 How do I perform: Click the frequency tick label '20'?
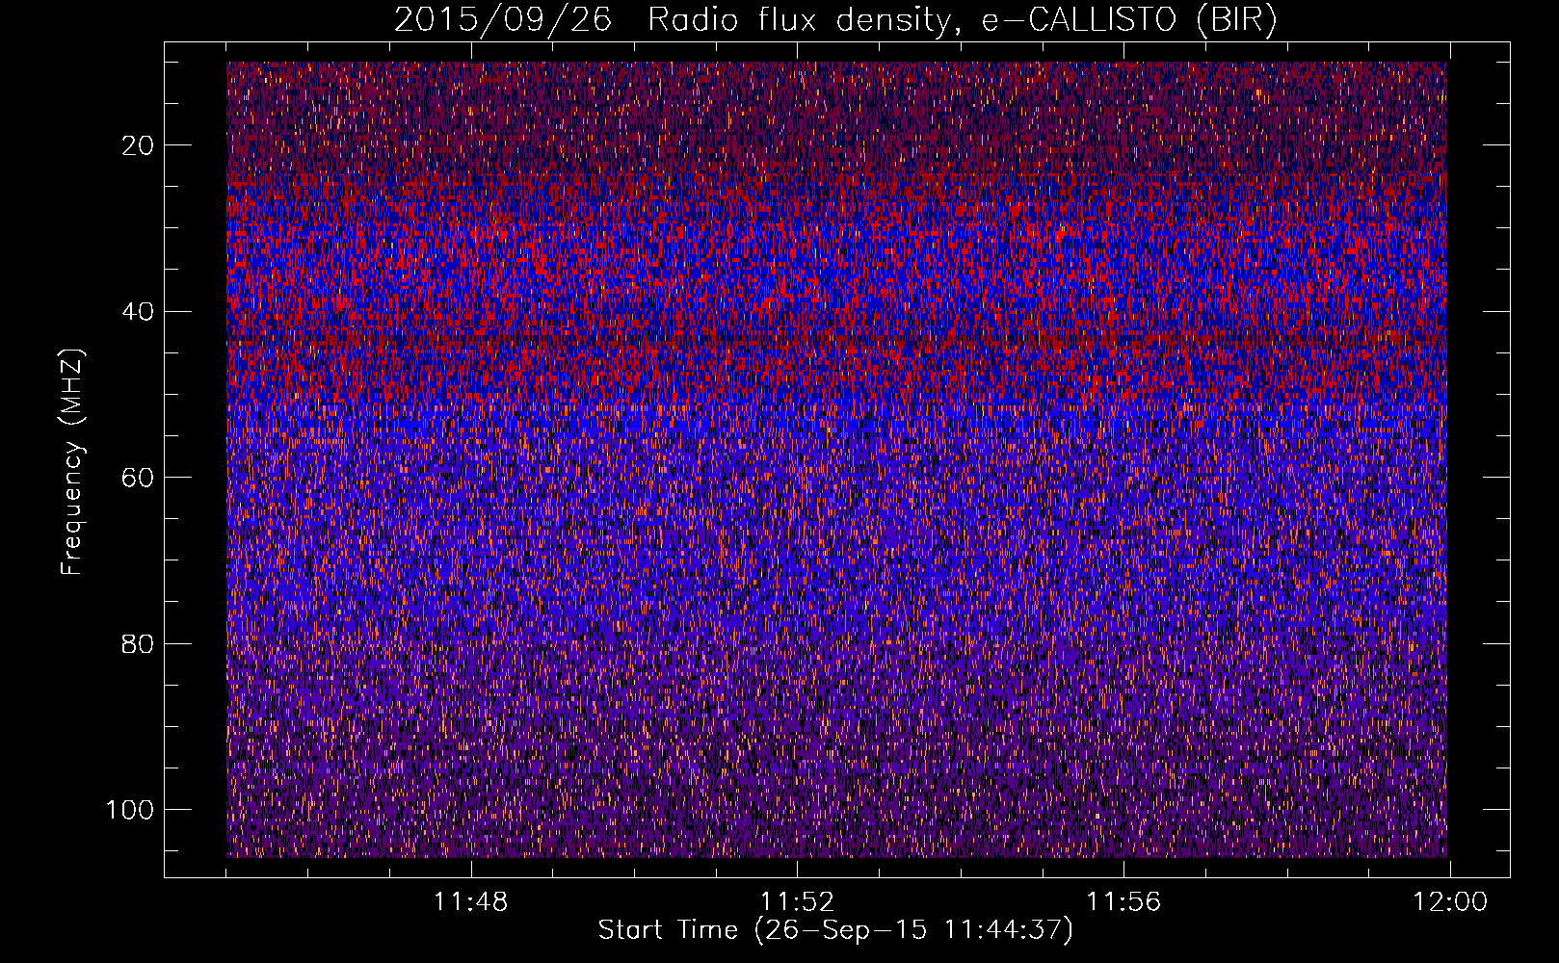139,145
